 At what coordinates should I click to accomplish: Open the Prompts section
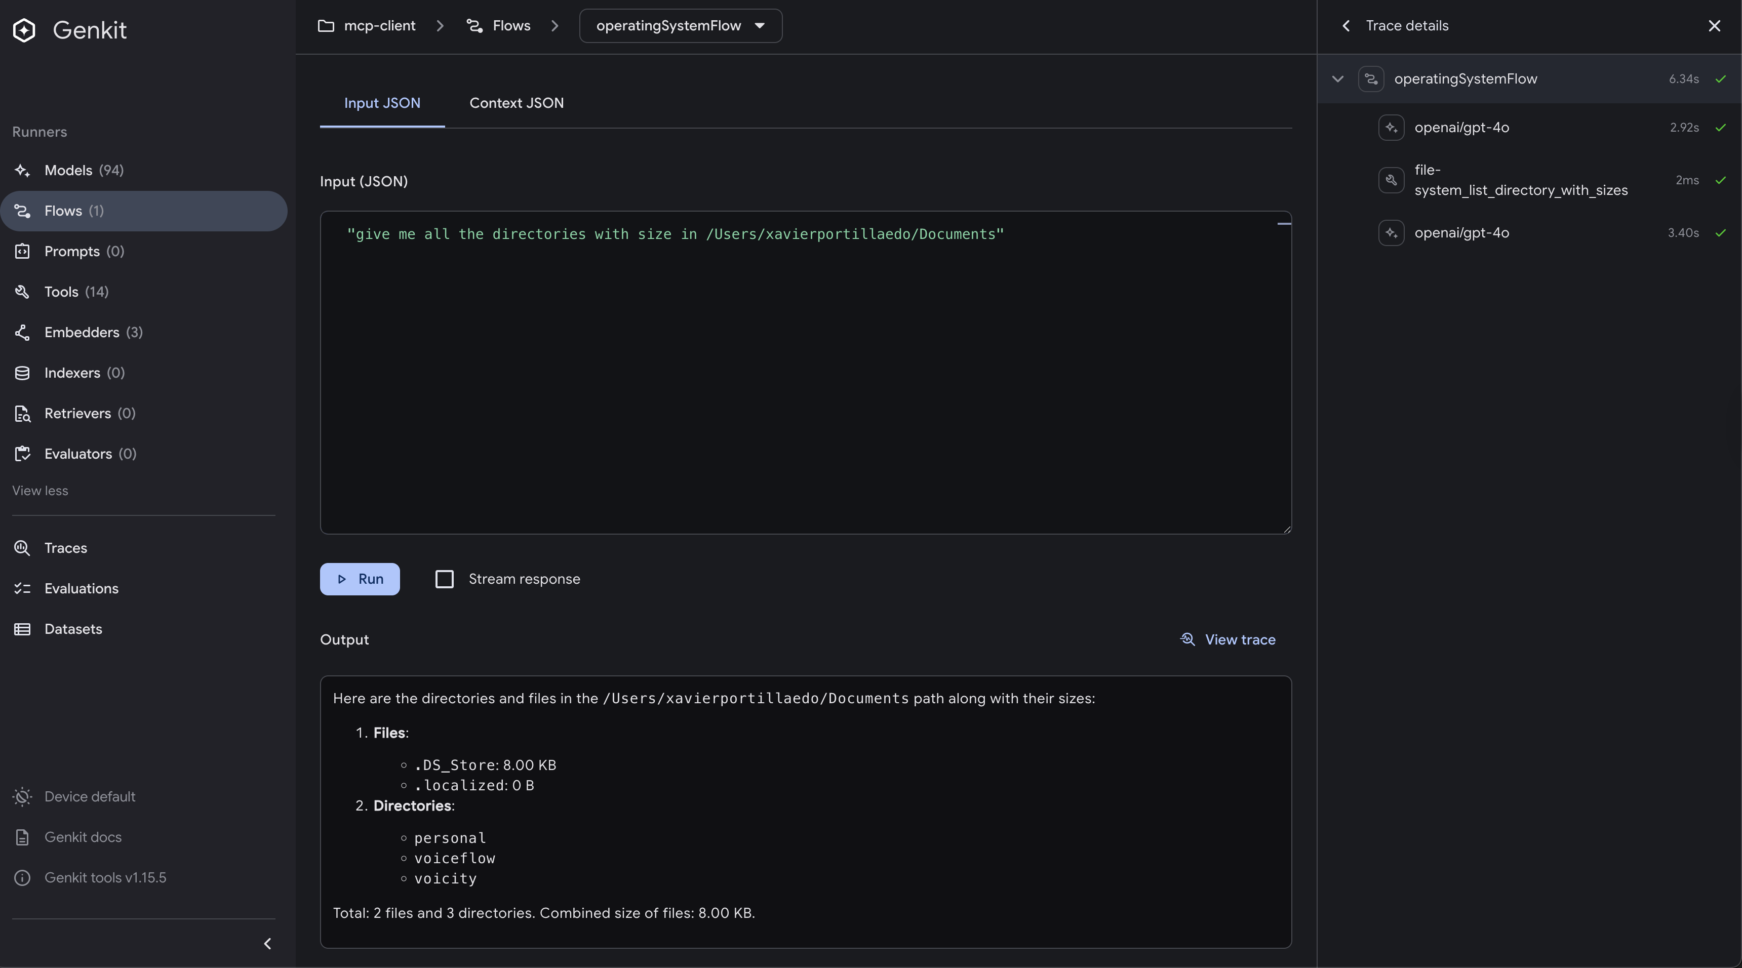click(x=143, y=252)
